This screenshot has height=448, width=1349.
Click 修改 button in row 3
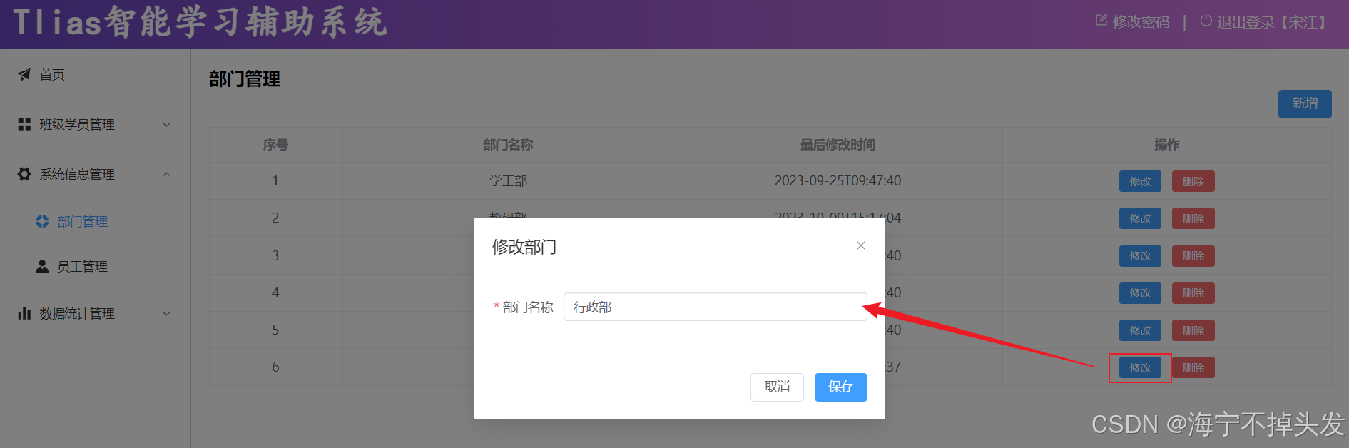click(1140, 255)
